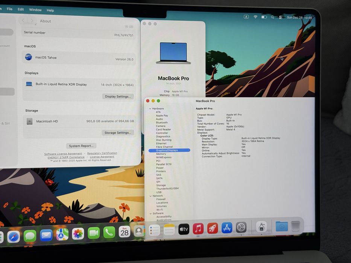Click the MacBook Pro picture in About window
The height and width of the screenshot is (263, 351).
[x=173, y=53]
